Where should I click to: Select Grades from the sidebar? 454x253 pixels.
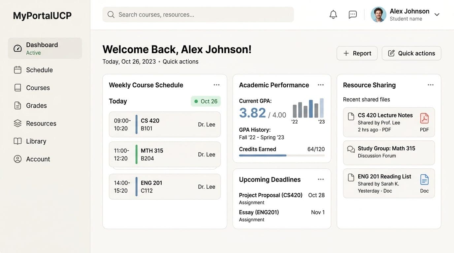[45, 105]
